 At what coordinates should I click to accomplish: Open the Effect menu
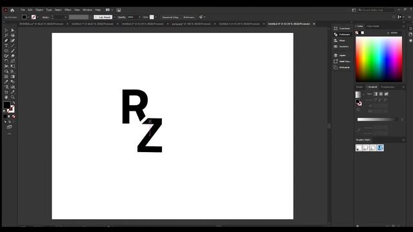(x=68, y=10)
